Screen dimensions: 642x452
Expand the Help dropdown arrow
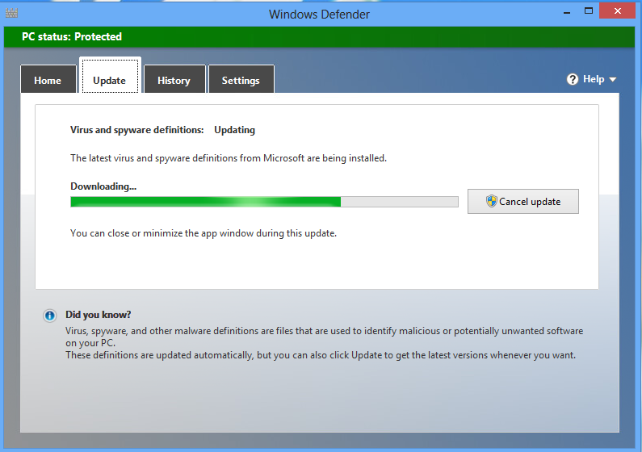[612, 80]
